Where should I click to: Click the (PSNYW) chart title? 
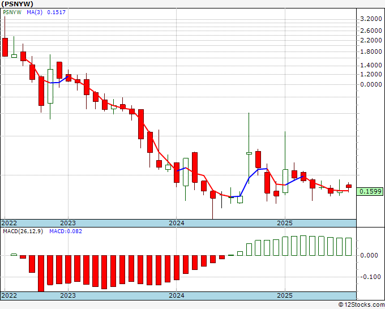pos(17,4)
